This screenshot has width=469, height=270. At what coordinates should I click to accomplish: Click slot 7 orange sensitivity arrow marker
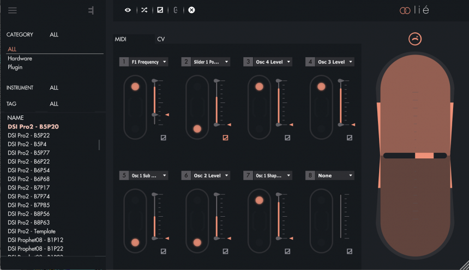[291, 238]
